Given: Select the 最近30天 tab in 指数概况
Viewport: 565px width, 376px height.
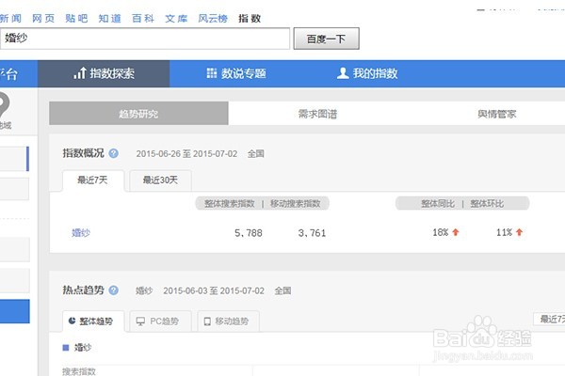Looking at the screenshot, I should (x=160, y=180).
